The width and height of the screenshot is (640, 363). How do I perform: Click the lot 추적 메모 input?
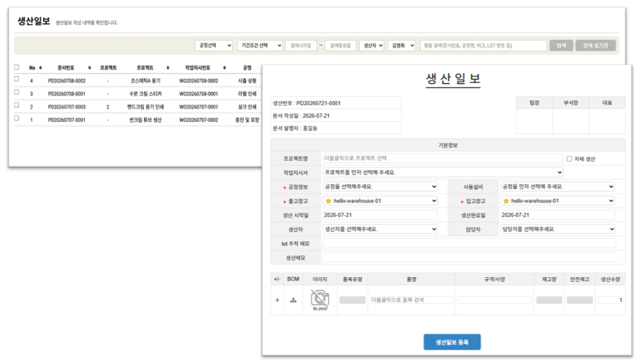tap(469, 243)
